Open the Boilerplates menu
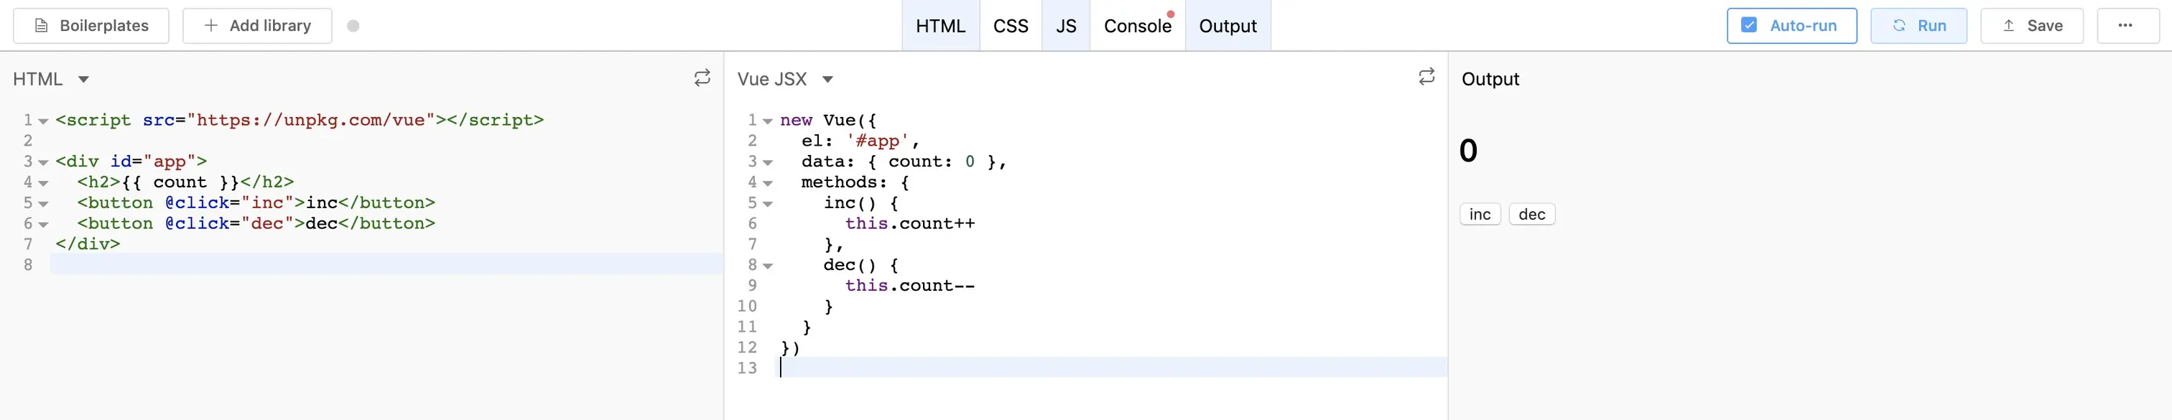This screenshot has height=420, width=2172. point(91,26)
